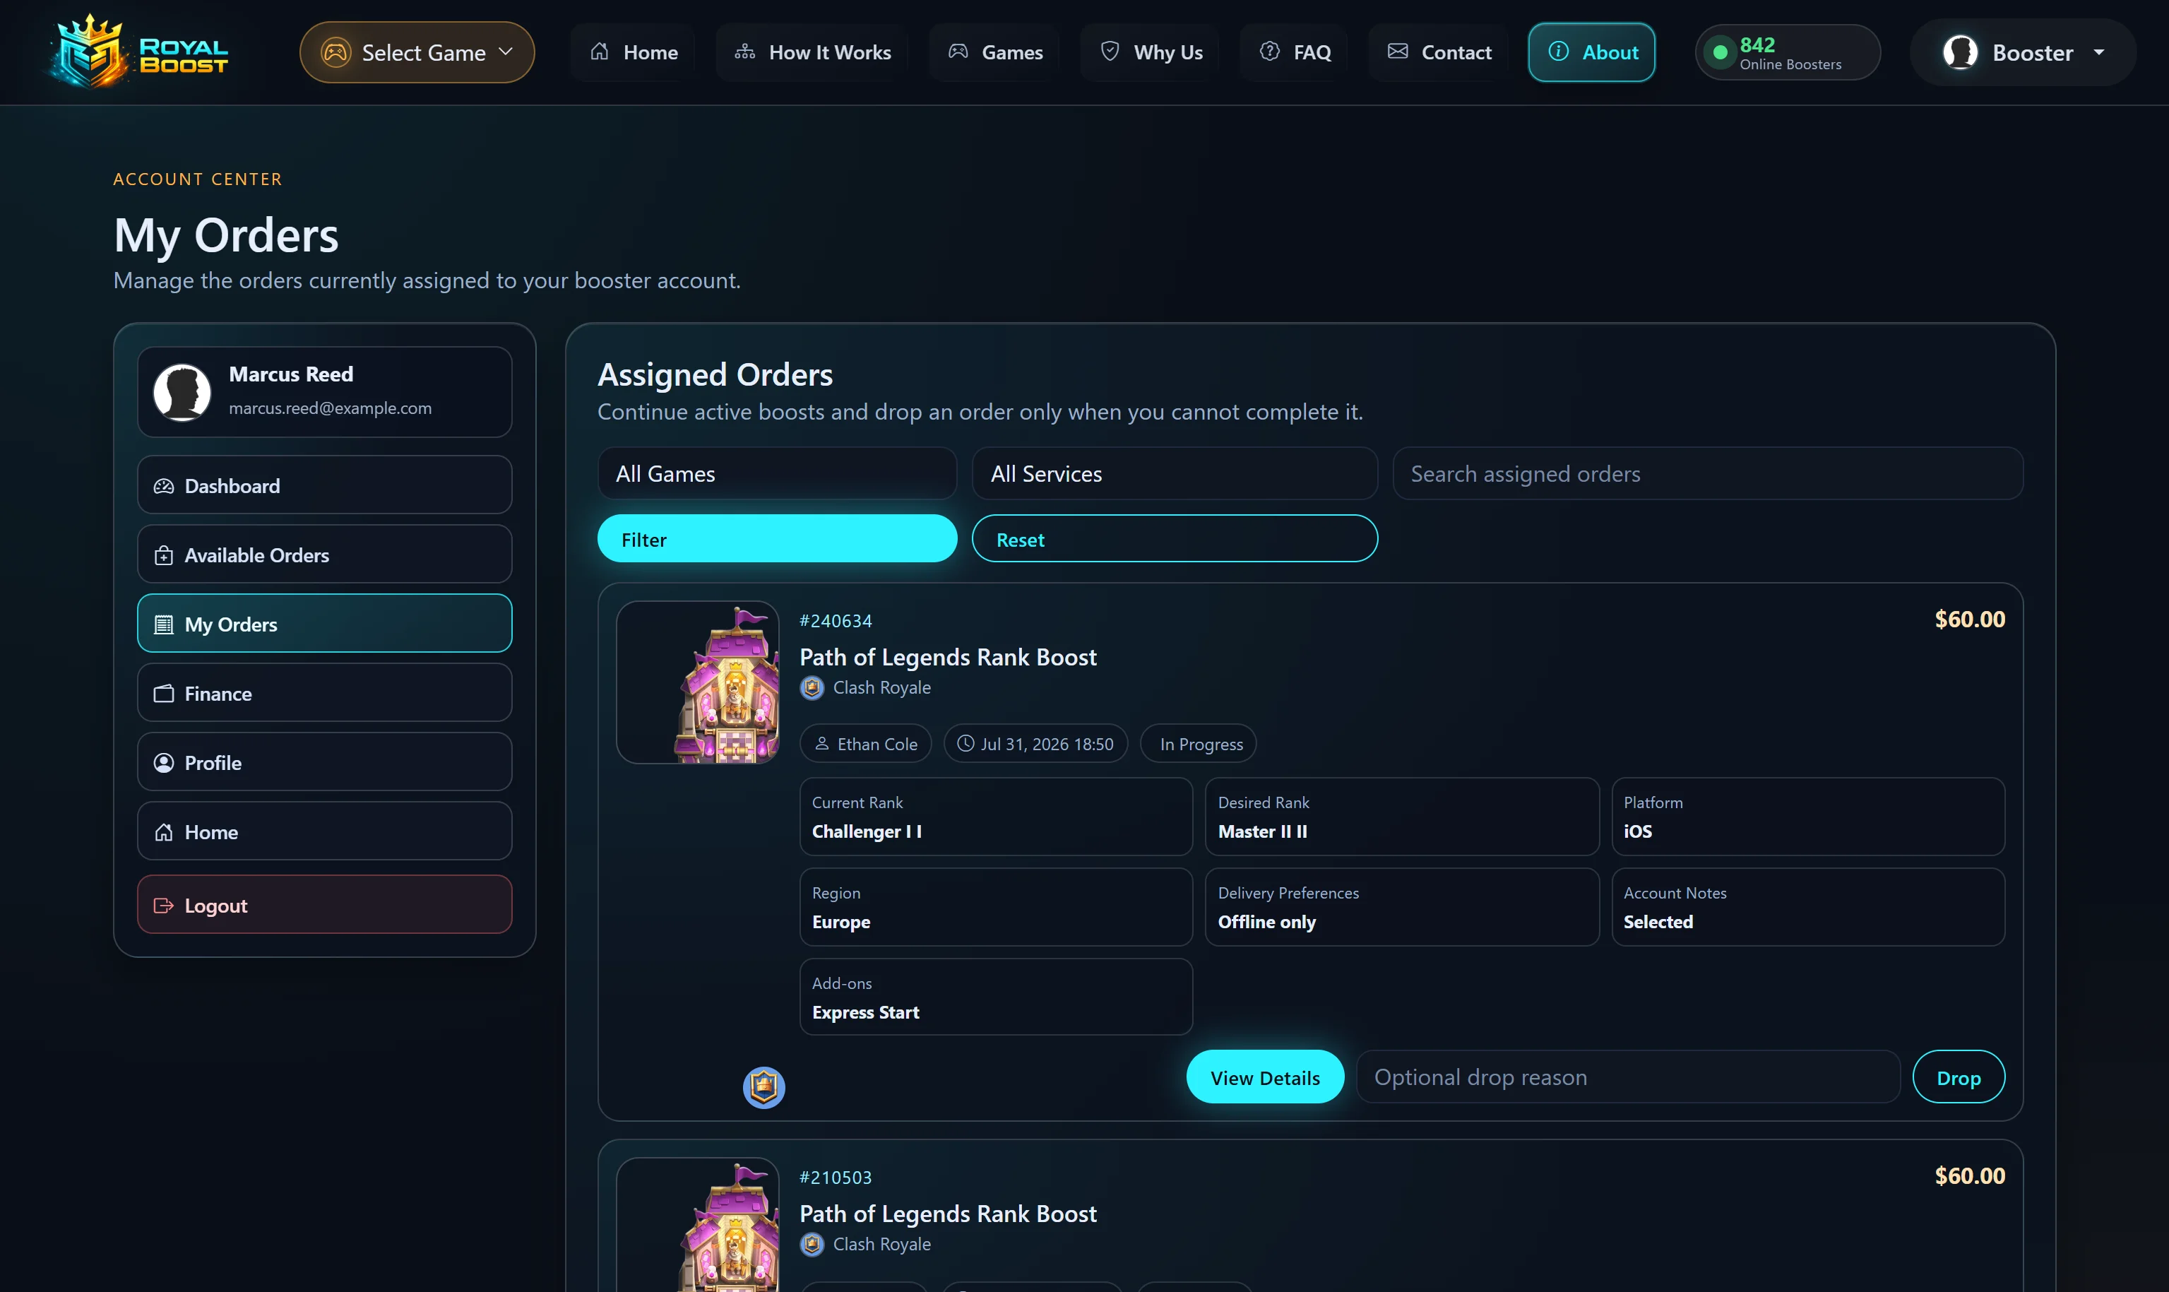Open the About page
The image size is (2169, 1292).
pos(1592,52)
